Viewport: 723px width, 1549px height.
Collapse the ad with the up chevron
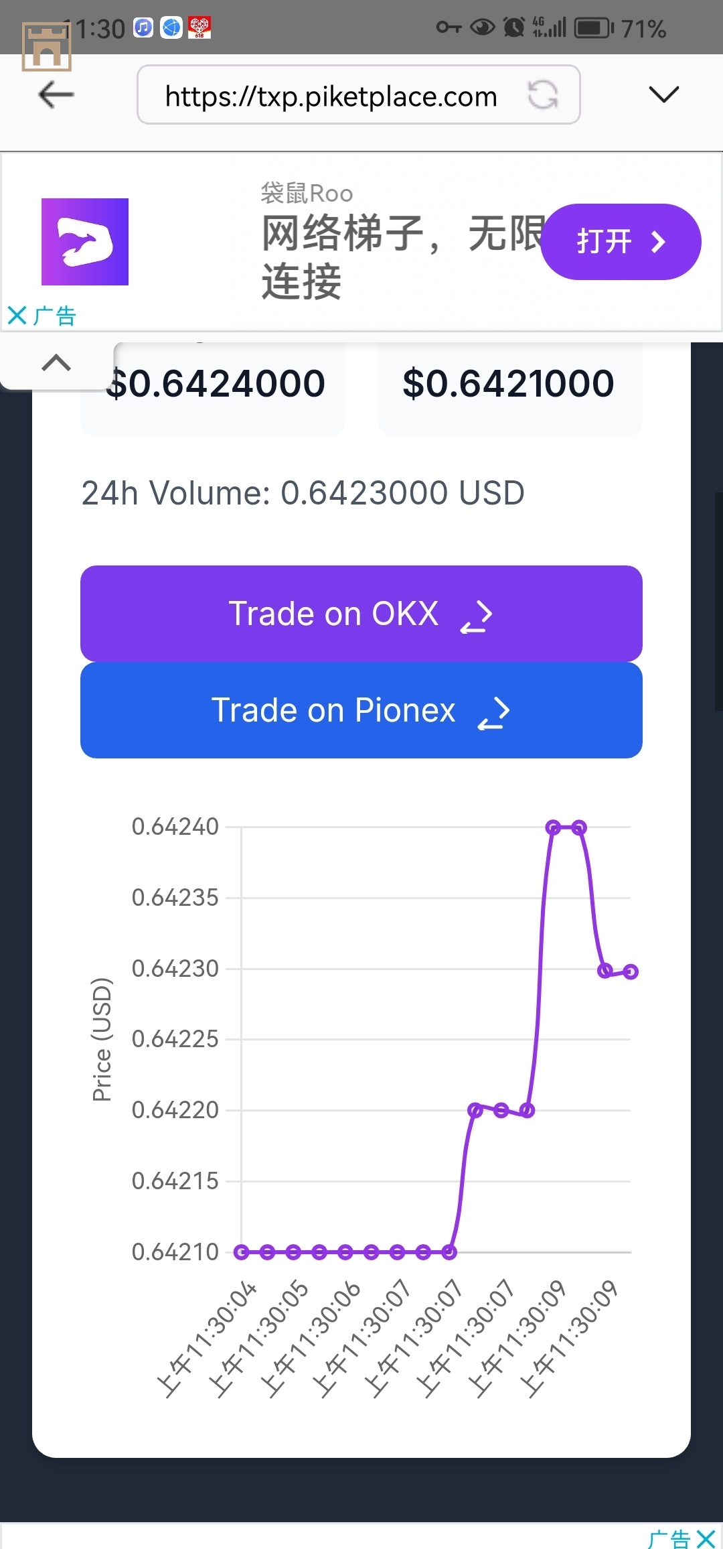56,362
